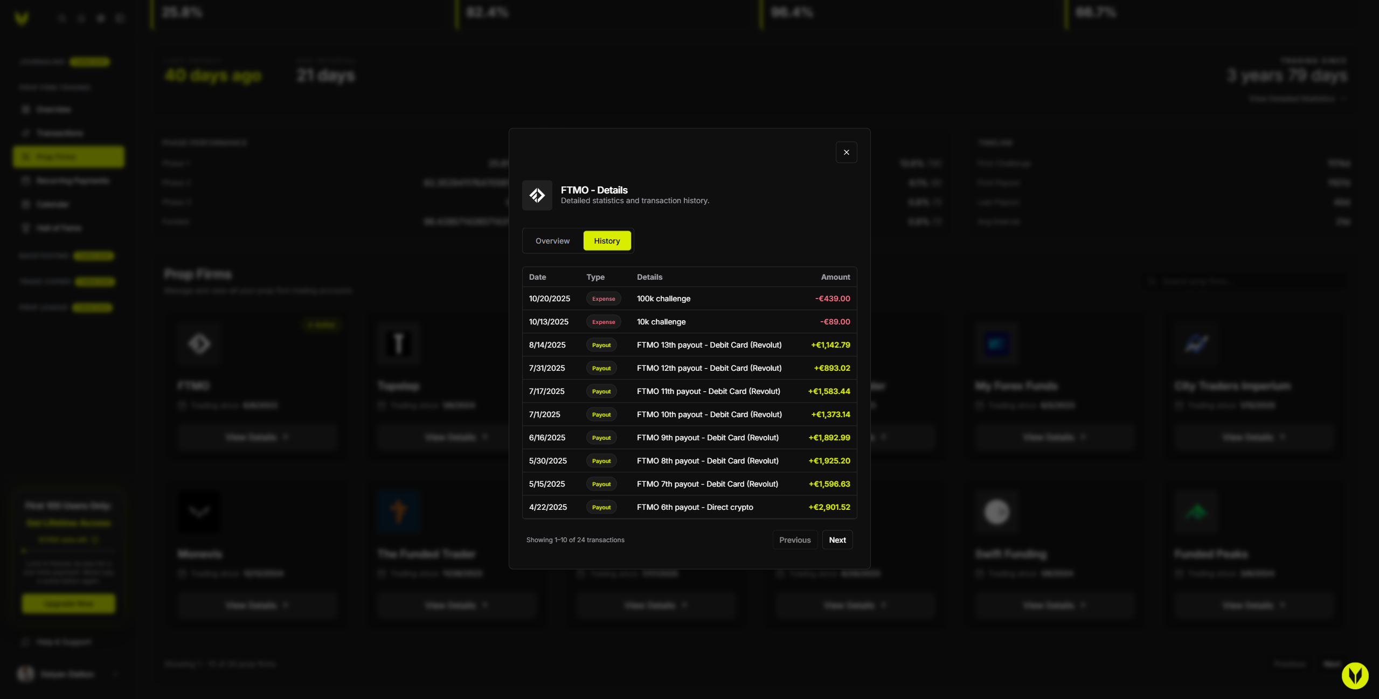Click the '10k challenge' details text
Screen dimensions: 1379x699
pyautogui.click(x=661, y=322)
